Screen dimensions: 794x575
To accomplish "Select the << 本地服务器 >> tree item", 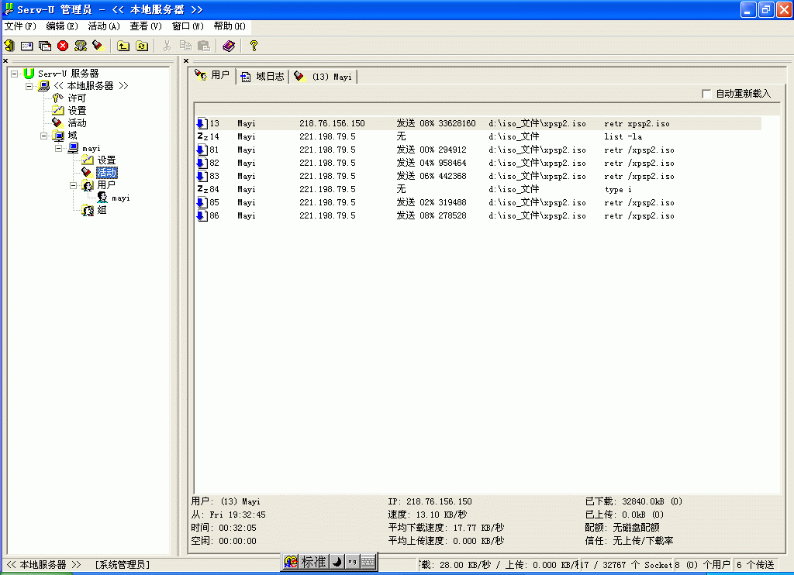I will tap(91, 86).
